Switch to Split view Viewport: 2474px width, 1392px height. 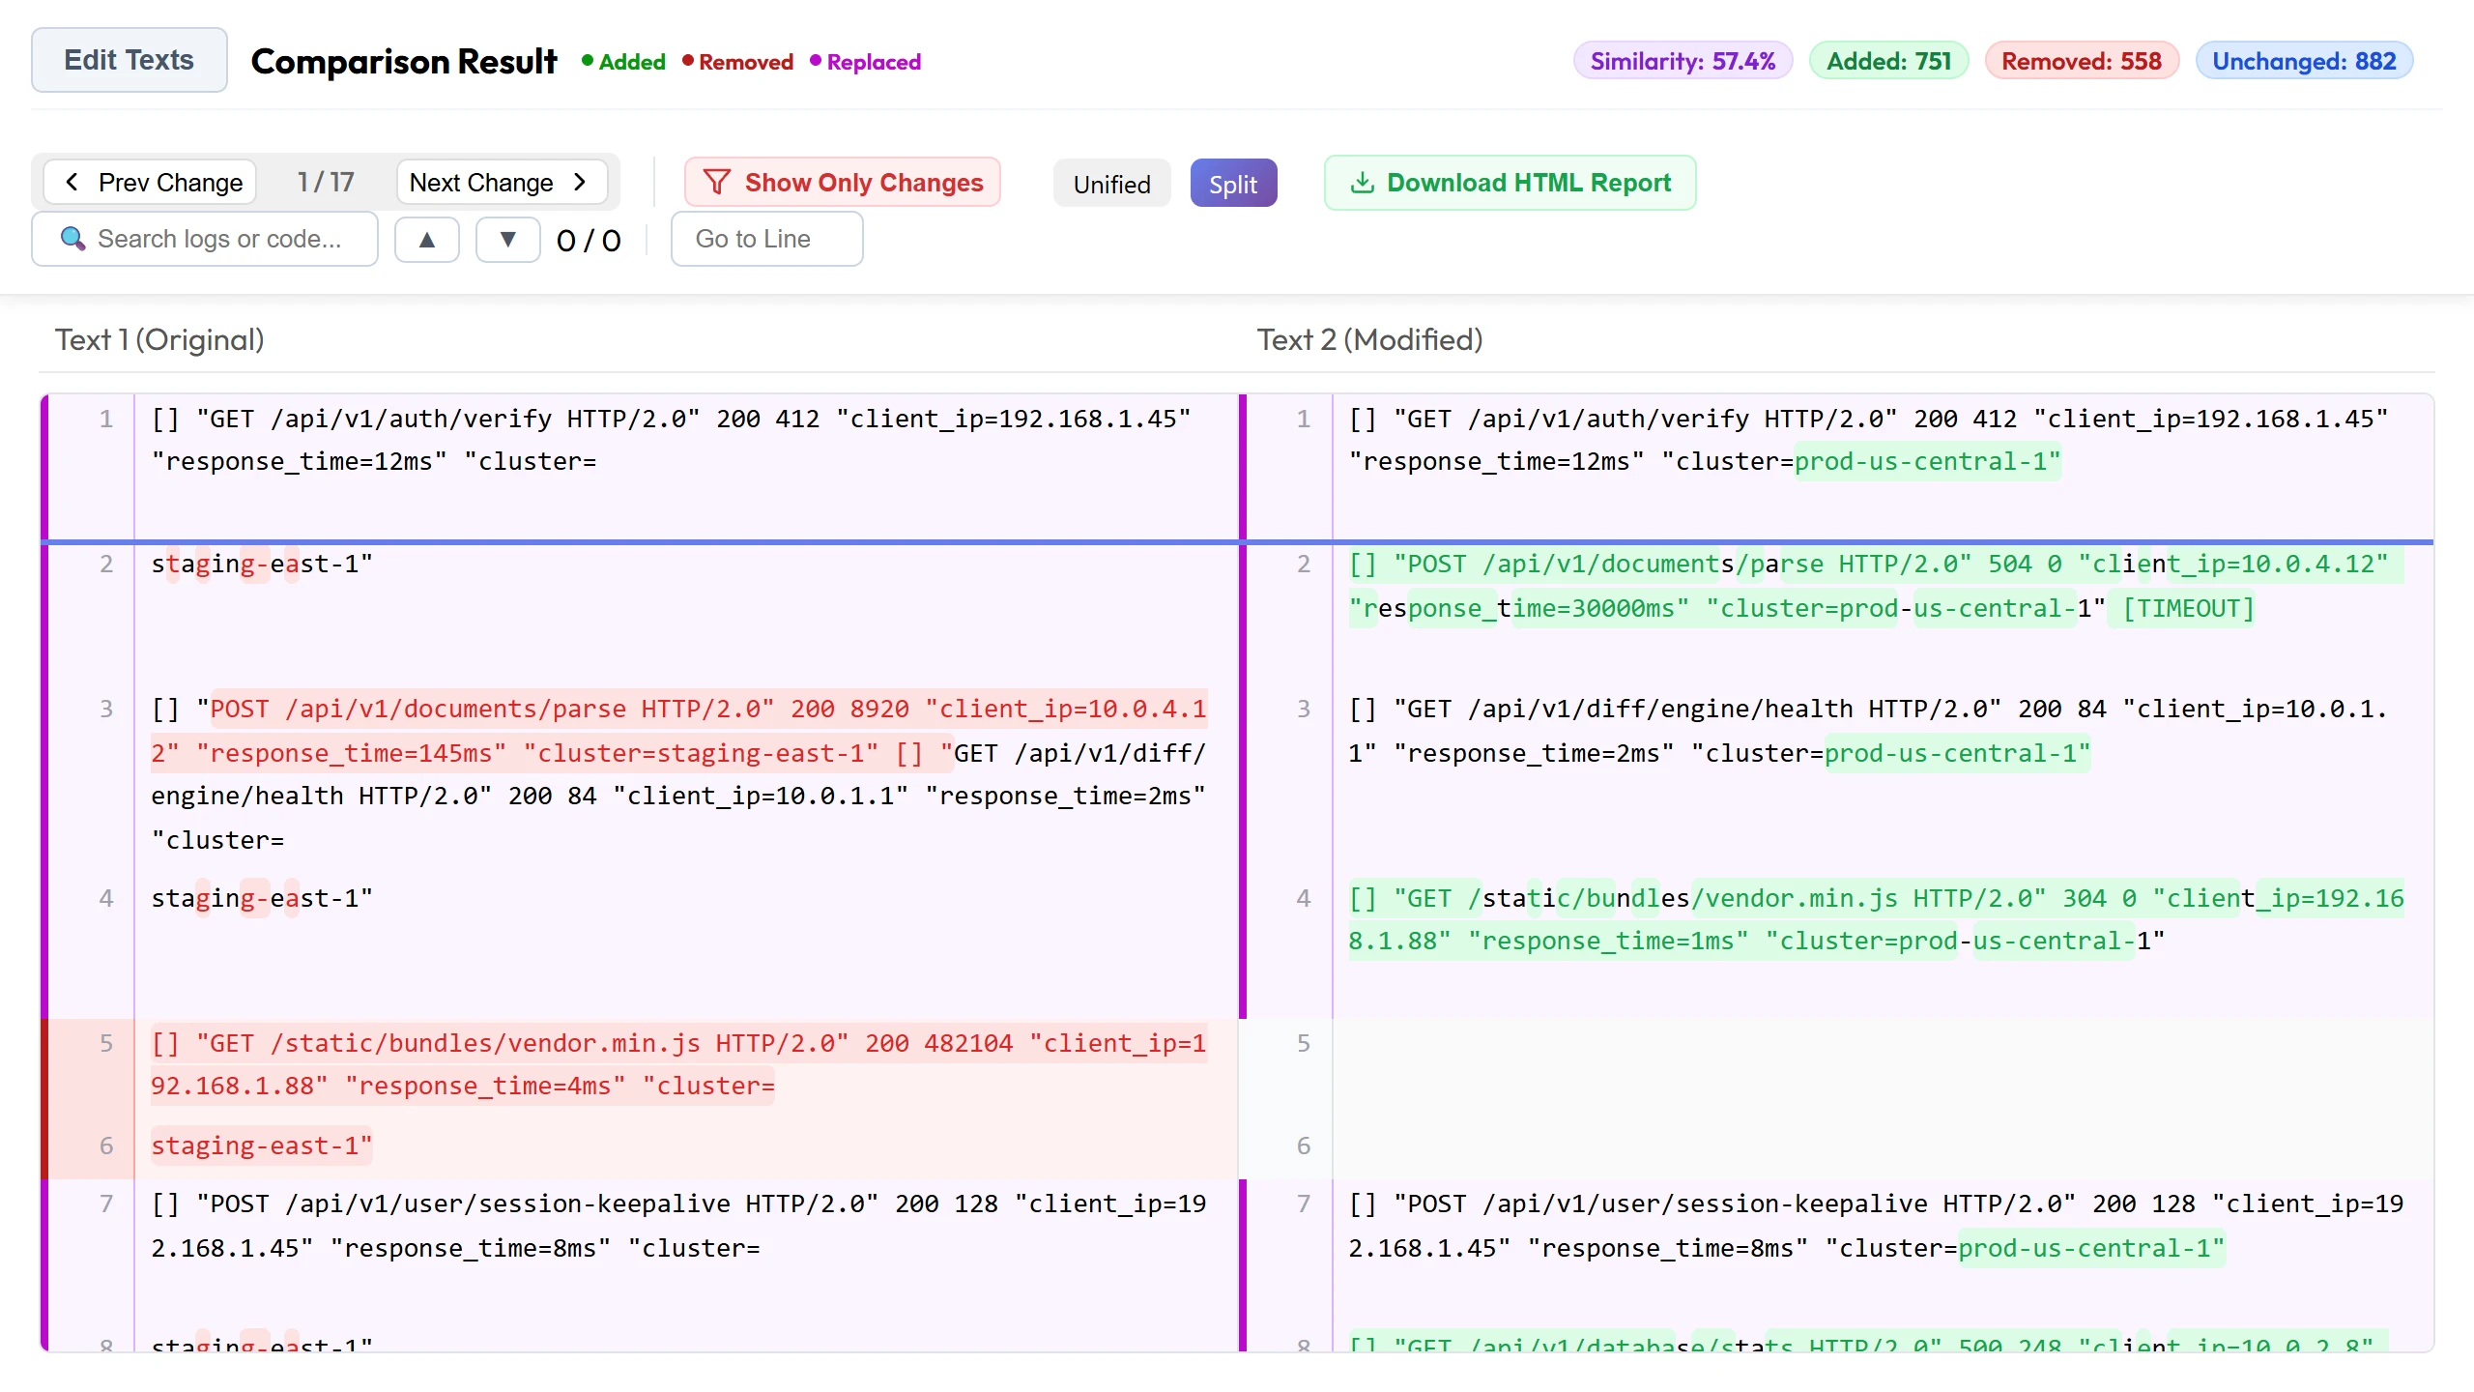(1233, 184)
